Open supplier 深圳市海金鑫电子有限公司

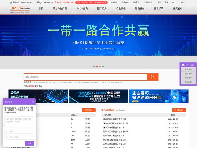pyautogui.click(x=115, y=119)
